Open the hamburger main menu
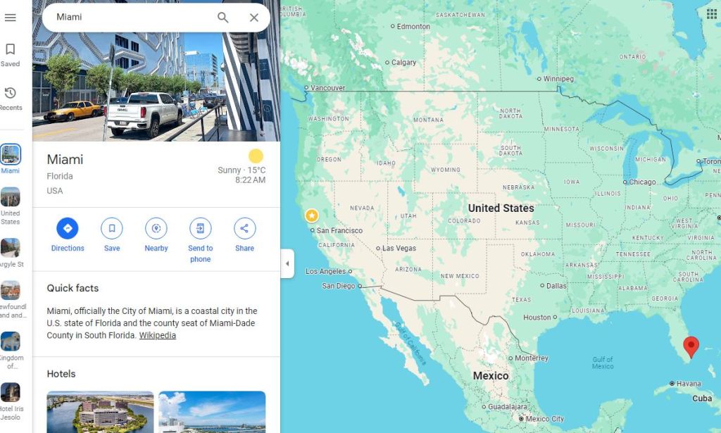Image resolution: width=721 pixels, height=433 pixels. point(10,18)
